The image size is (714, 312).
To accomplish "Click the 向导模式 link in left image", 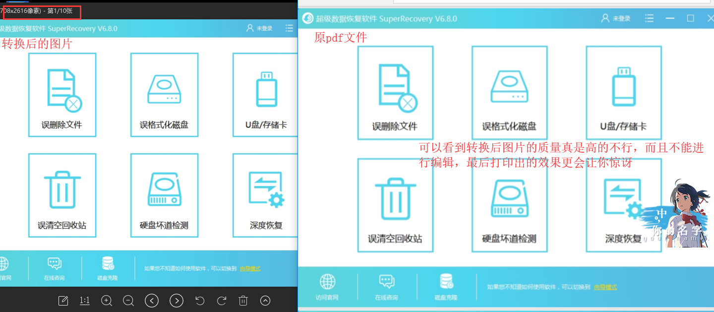I will coord(250,268).
